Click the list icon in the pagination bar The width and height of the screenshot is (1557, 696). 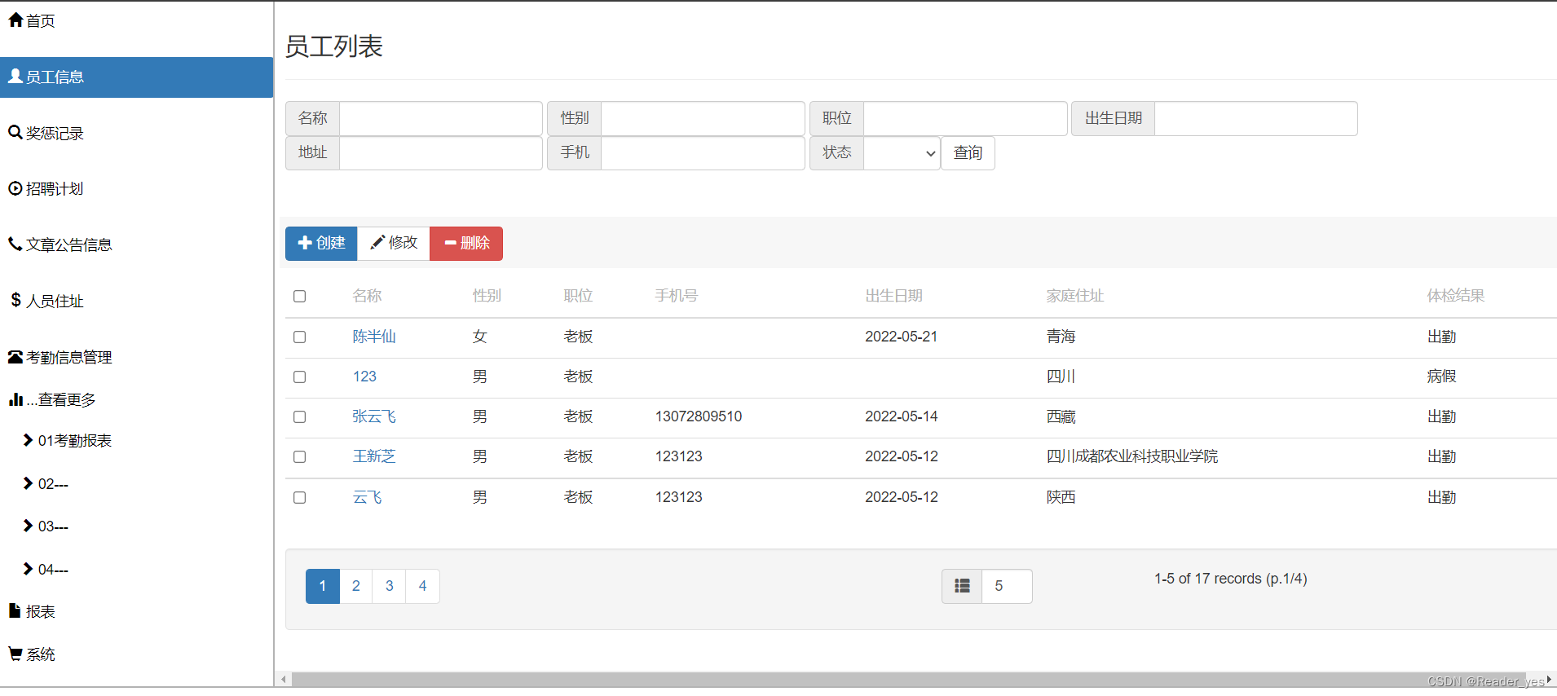point(962,586)
